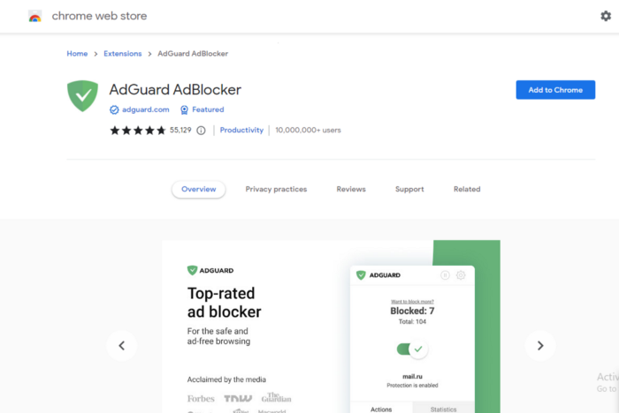Open the settings gear icon

tap(606, 16)
